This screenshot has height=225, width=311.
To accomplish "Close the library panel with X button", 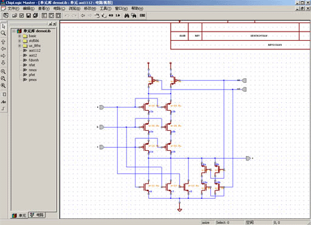I will [x=55, y=24].
